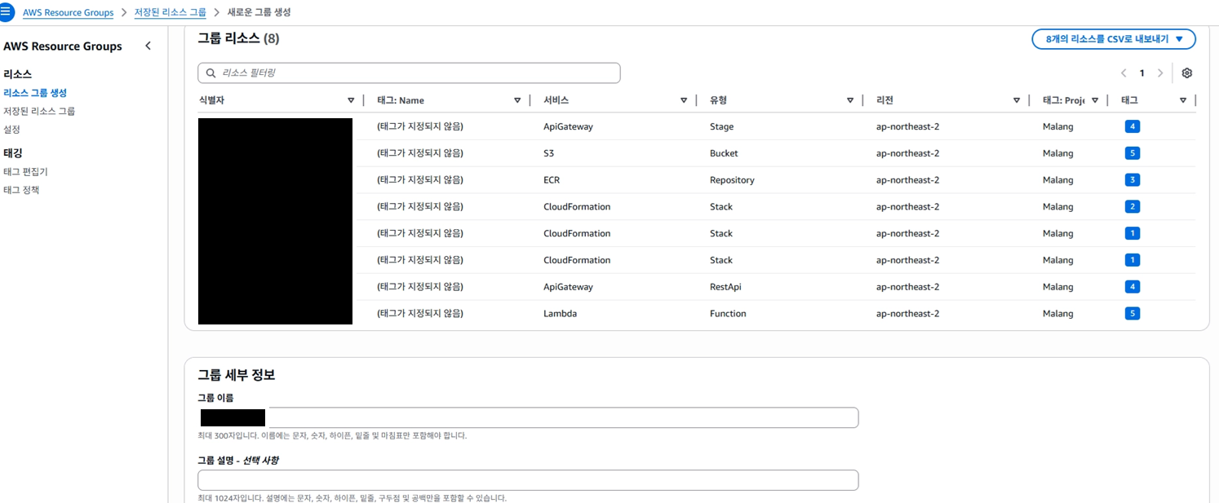Open 태그 편집기 in the sidebar

coord(25,172)
